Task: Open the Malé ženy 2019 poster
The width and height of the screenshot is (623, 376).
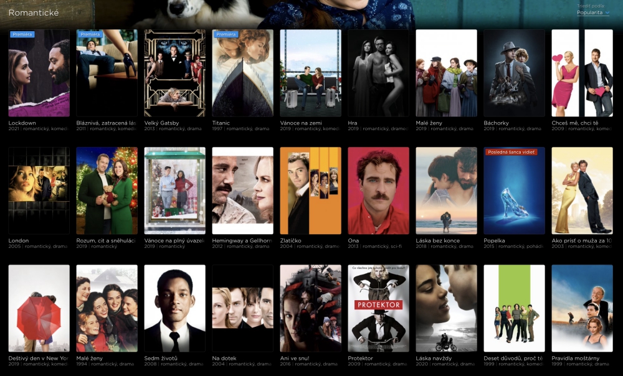Action: tap(447, 73)
